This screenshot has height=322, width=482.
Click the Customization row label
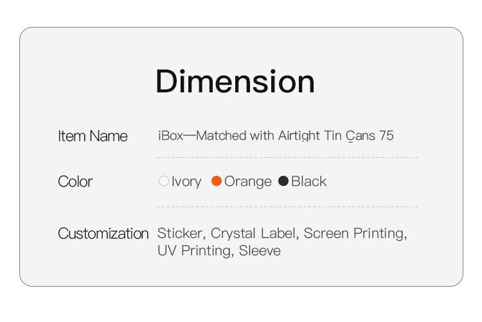[x=103, y=233]
